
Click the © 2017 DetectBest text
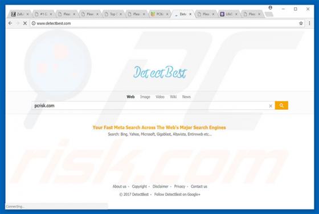click(134, 194)
